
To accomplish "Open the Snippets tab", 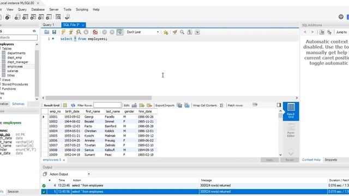I will [x=331, y=160].
